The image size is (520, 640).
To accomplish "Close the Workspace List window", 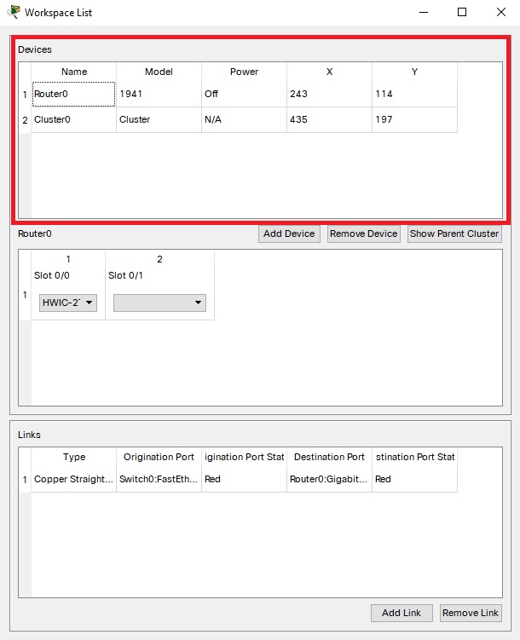I will (500, 12).
